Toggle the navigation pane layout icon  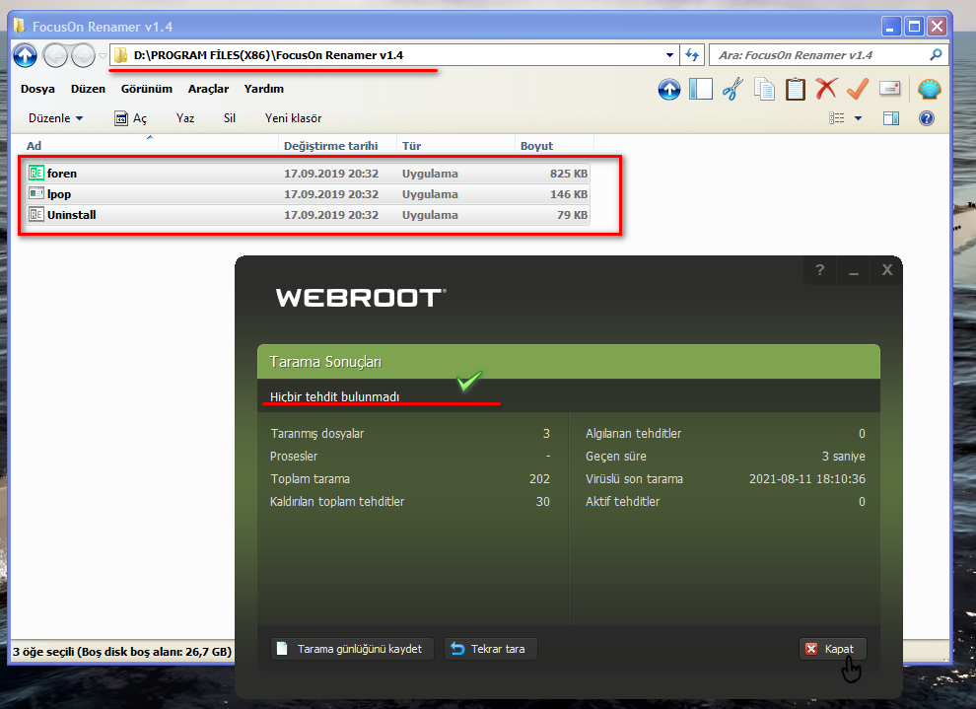pos(701,89)
